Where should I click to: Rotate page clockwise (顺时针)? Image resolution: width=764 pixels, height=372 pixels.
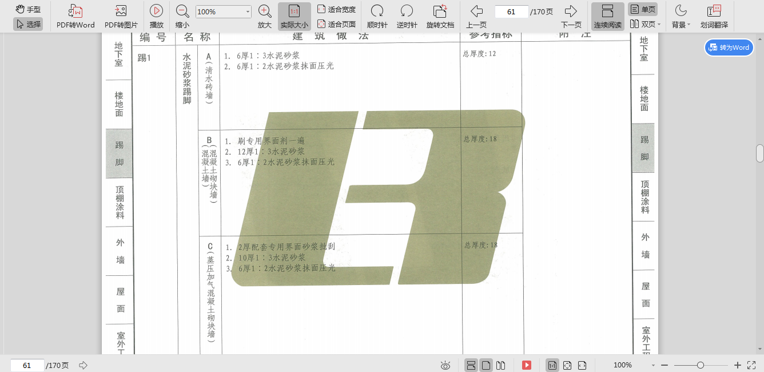click(x=377, y=17)
